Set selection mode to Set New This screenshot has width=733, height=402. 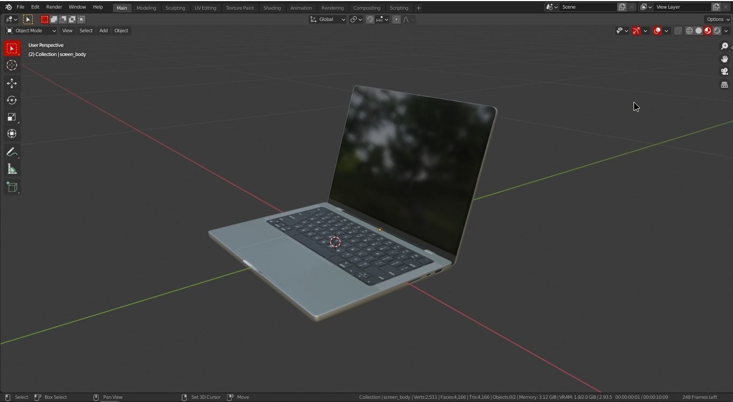45,19
